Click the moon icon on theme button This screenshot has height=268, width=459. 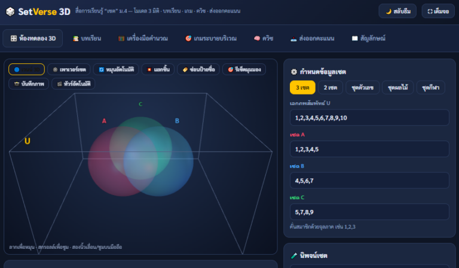click(x=388, y=11)
